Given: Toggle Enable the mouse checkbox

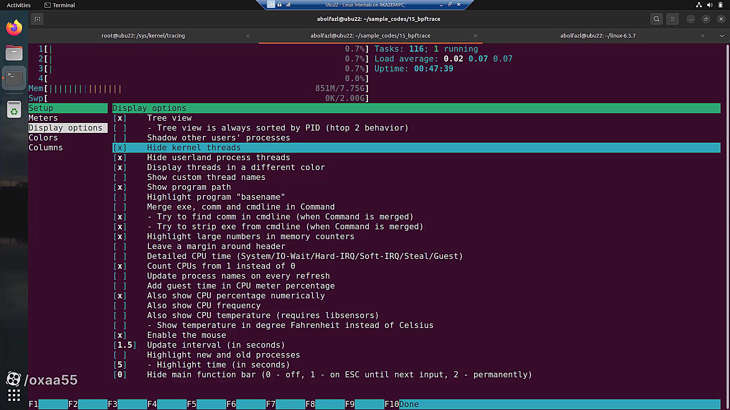Looking at the screenshot, I should [120, 335].
